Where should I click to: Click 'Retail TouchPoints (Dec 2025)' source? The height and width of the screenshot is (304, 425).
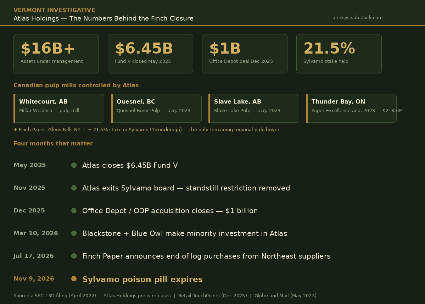tap(213, 295)
